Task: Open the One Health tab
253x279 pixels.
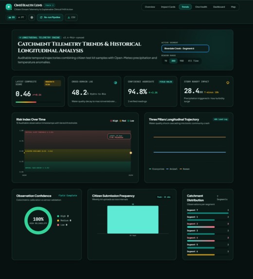Action: (201, 7)
